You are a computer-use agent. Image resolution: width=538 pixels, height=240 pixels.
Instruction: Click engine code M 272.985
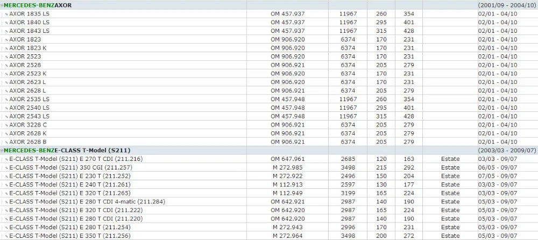coord(287,167)
